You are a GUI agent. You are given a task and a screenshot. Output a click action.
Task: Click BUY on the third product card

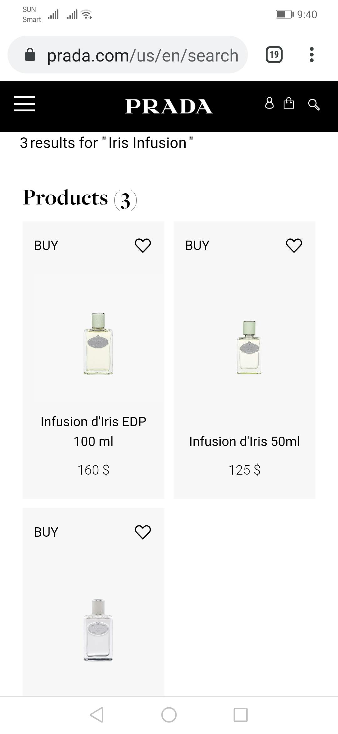coord(46,532)
